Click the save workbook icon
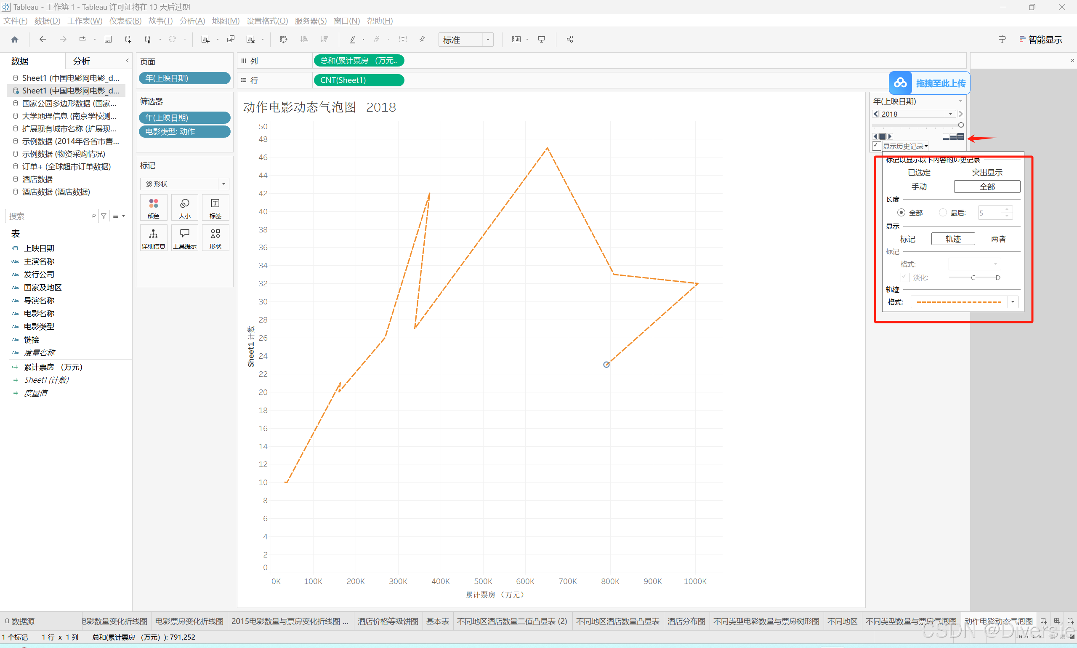 coord(108,39)
